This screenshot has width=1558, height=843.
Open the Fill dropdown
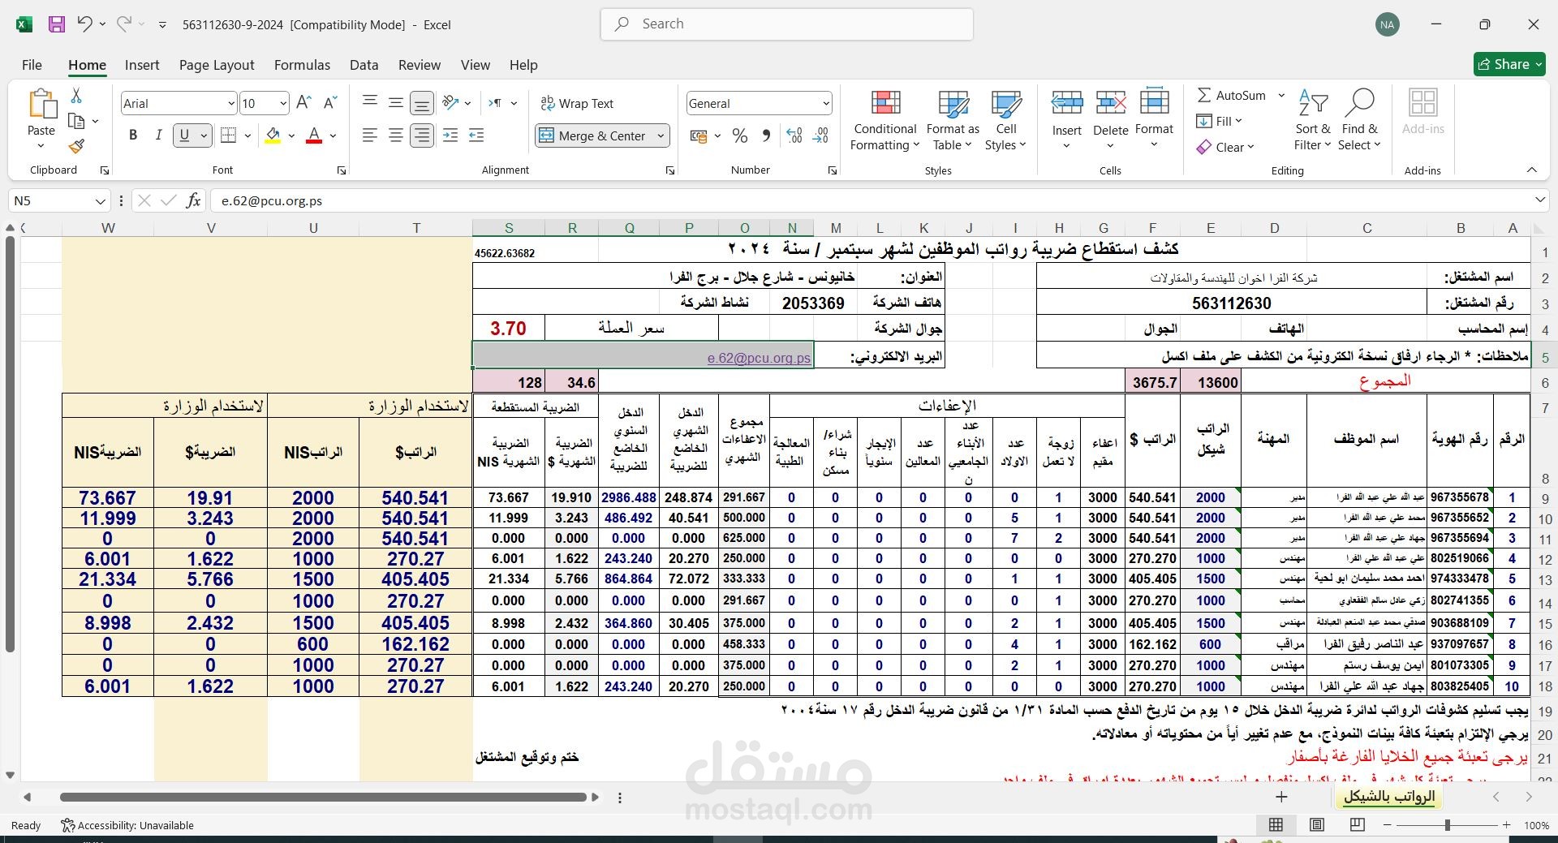point(1220,121)
